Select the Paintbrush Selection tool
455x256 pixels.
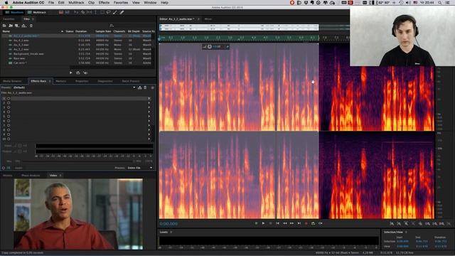click(x=115, y=13)
